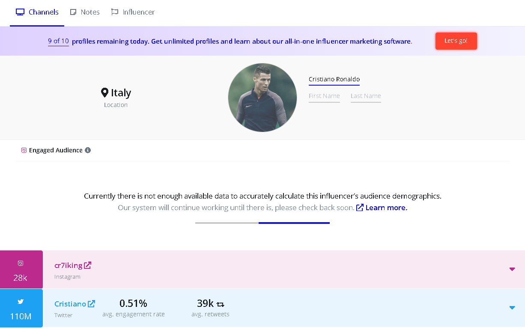This screenshot has height=330, width=525.
Task: Click the external link icon beside cr7iking
Action: click(x=88, y=265)
